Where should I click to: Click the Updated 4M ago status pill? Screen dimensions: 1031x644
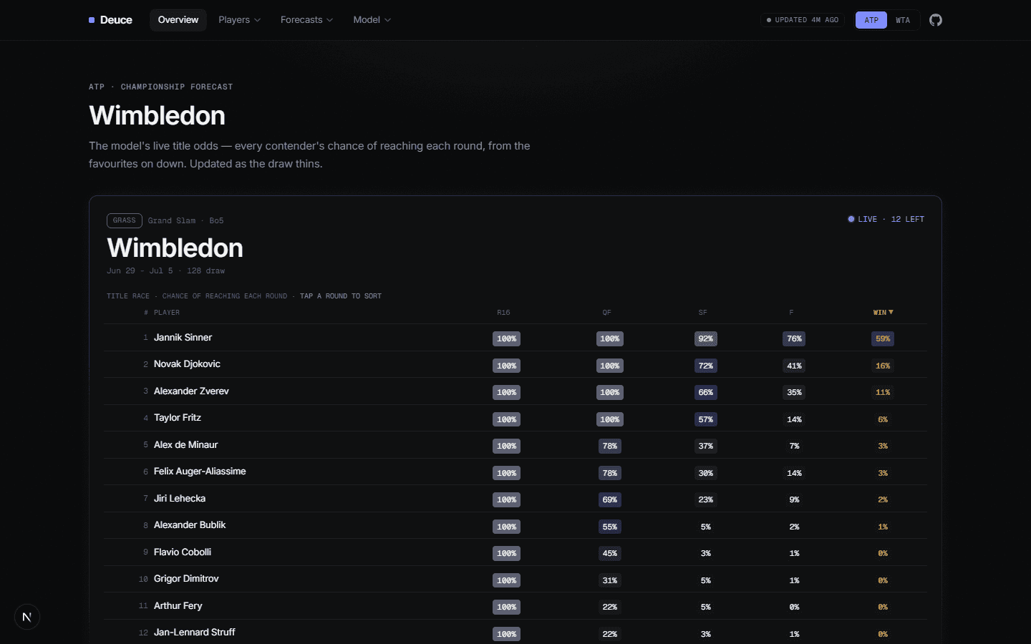click(x=803, y=20)
